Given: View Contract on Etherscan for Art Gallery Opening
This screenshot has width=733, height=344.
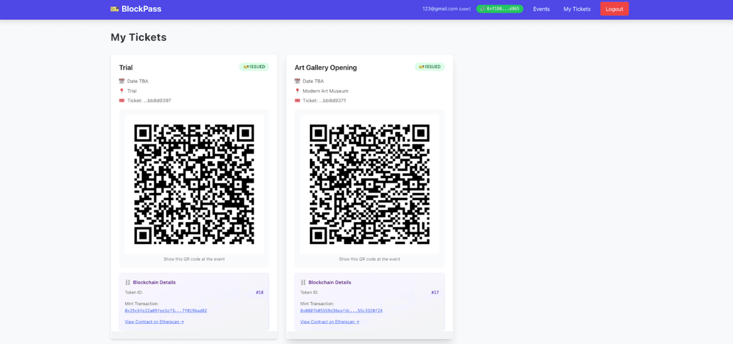Looking at the screenshot, I should pyautogui.click(x=329, y=322).
